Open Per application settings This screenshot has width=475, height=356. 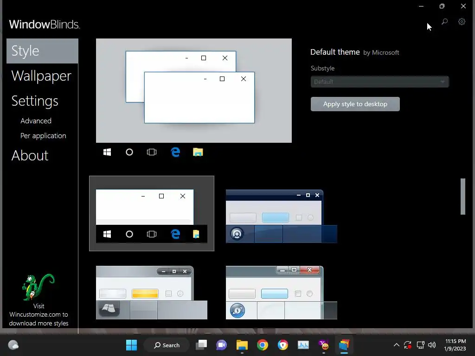click(x=43, y=136)
